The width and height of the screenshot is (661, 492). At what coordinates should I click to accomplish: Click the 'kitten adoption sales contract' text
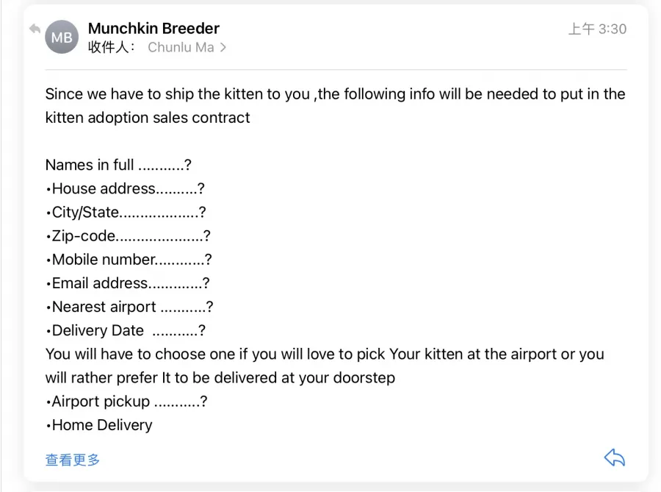(148, 118)
